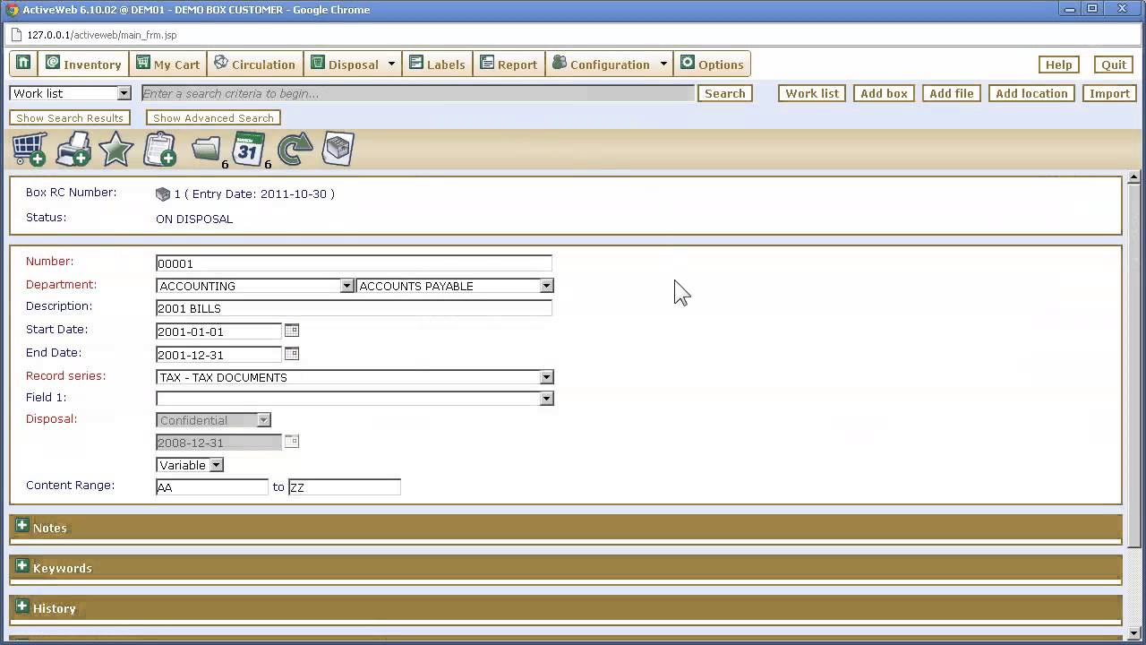
Task: Switch to the Circulation tab
Action: point(255,64)
